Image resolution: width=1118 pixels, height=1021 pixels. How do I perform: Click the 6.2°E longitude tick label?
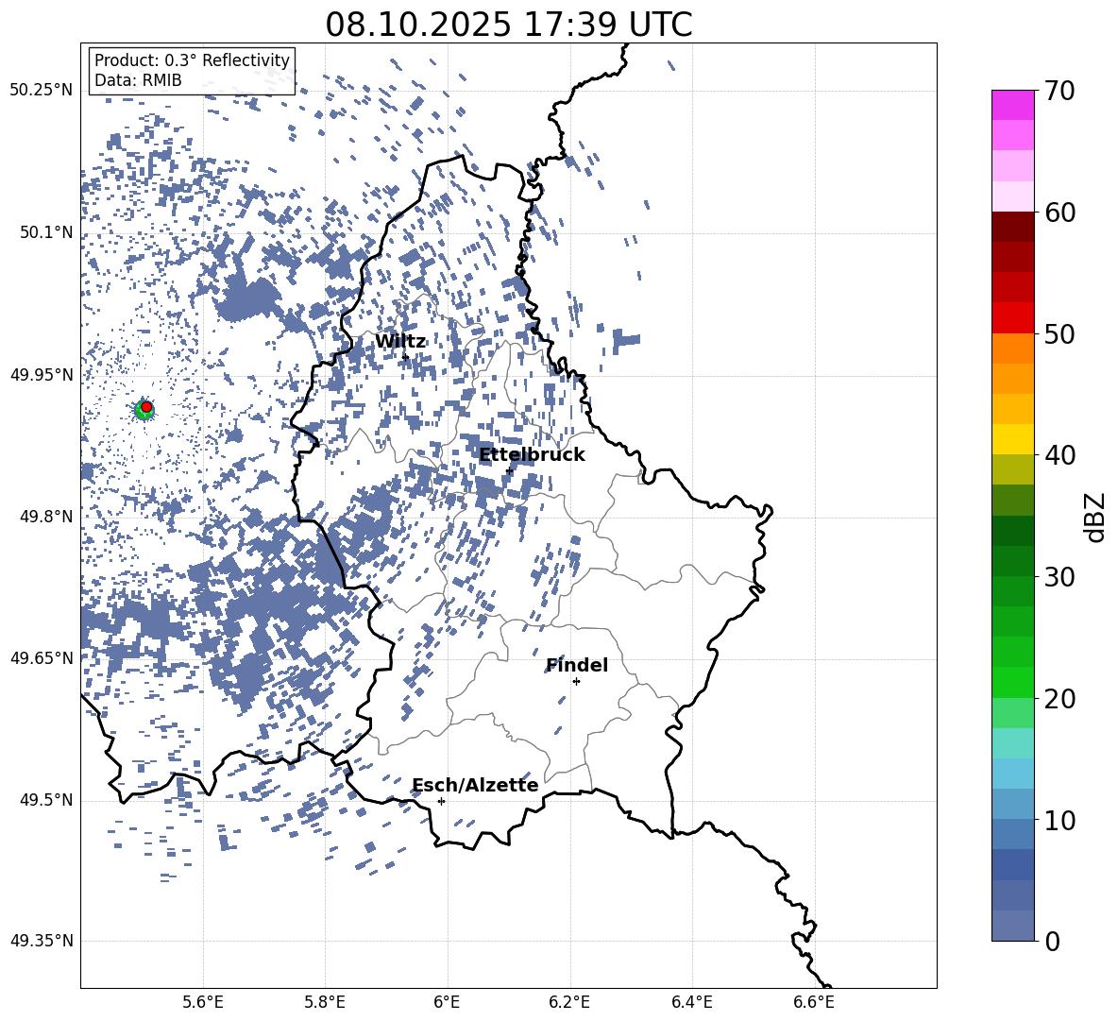pyautogui.click(x=569, y=1003)
